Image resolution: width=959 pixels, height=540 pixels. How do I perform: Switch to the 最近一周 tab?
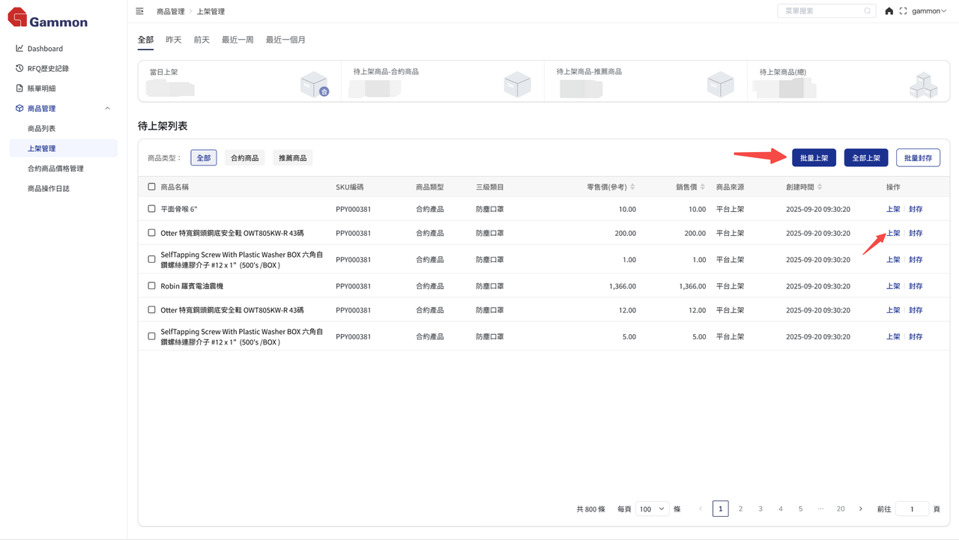pos(238,40)
